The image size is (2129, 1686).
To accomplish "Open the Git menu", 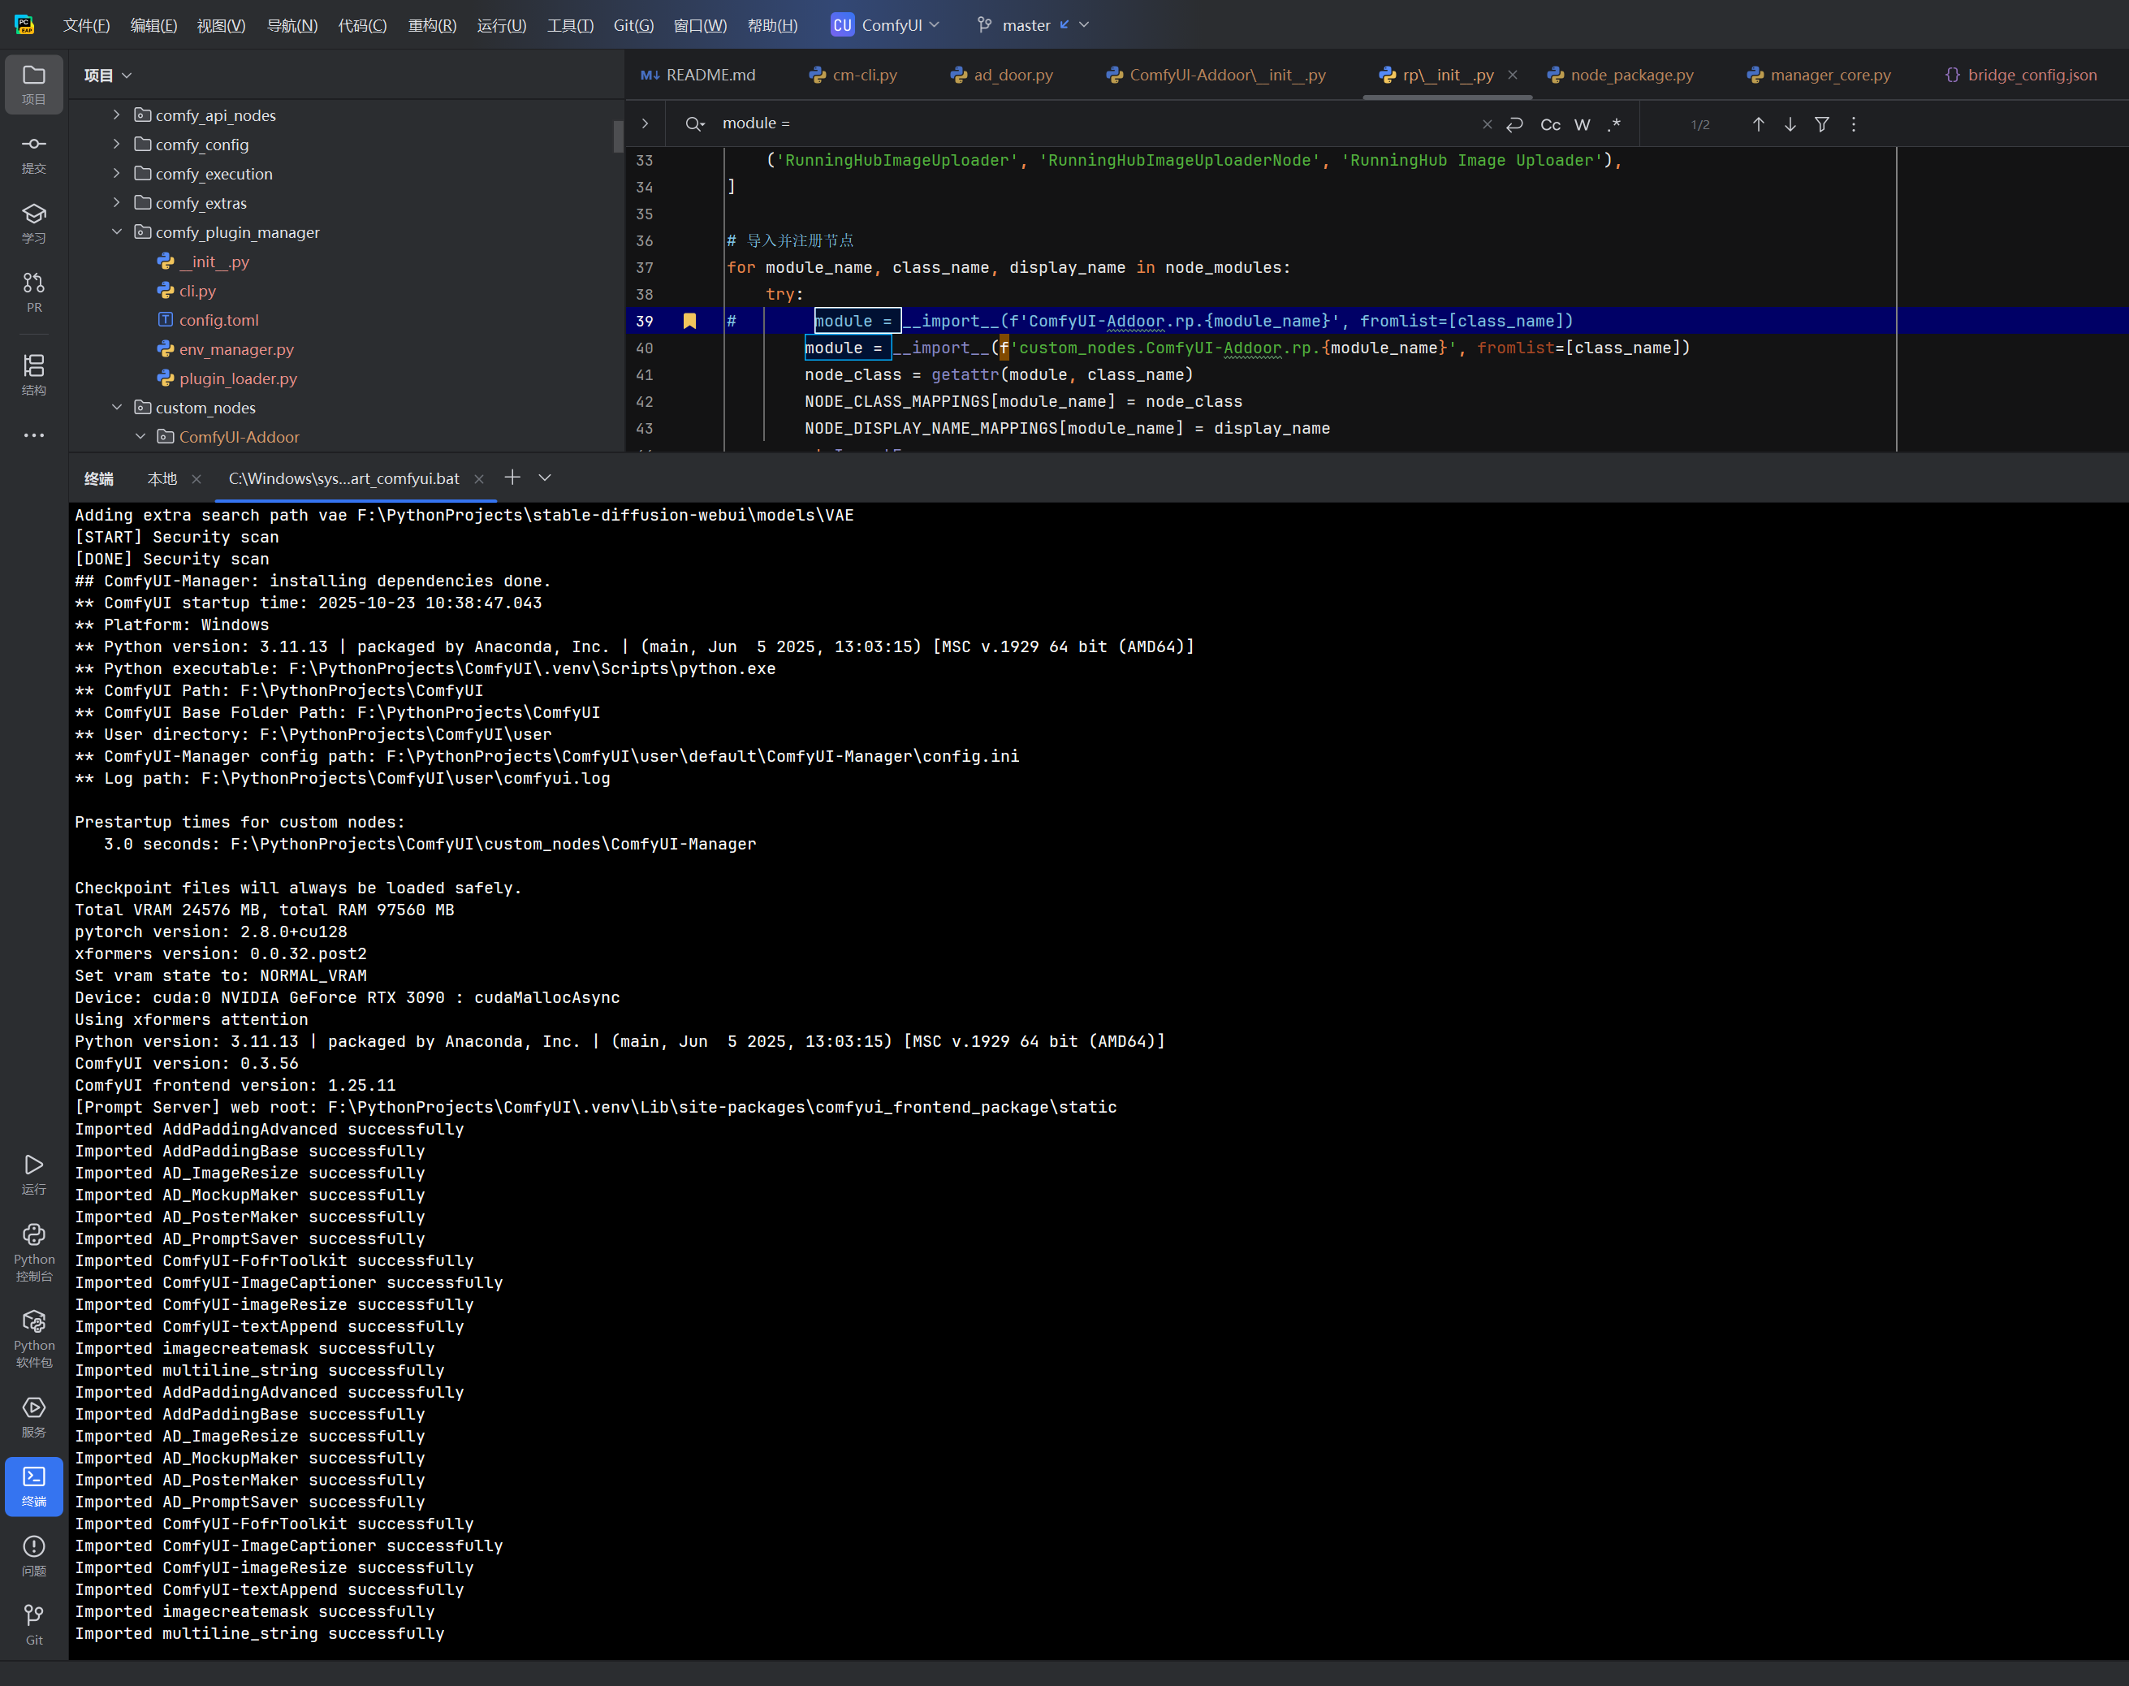I will click(x=633, y=26).
